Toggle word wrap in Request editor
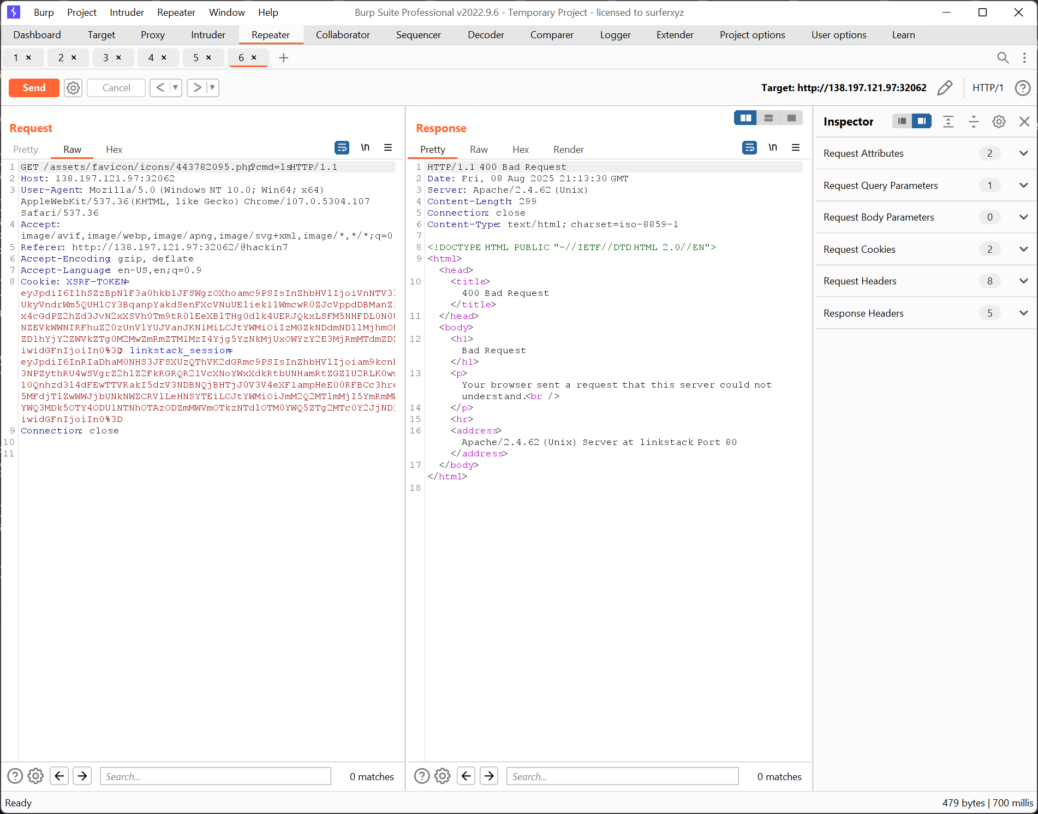1038x814 pixels. point(342,147)
